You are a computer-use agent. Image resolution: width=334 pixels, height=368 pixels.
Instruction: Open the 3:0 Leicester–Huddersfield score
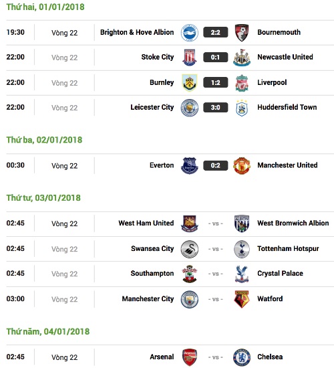click(215, 108)
